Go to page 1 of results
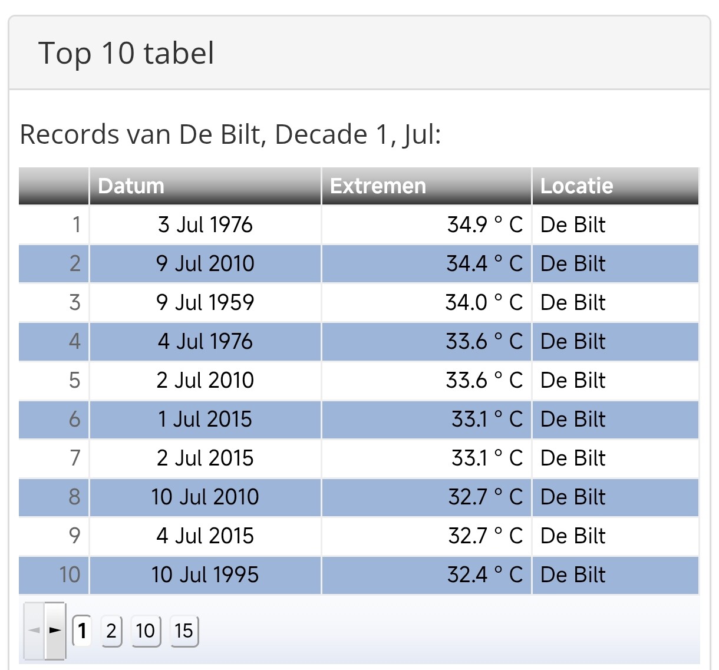 82,631
